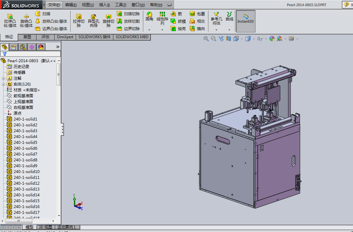Switch to the 3D 视图 bottom tab
353x232 pixels.
[45, 227]
